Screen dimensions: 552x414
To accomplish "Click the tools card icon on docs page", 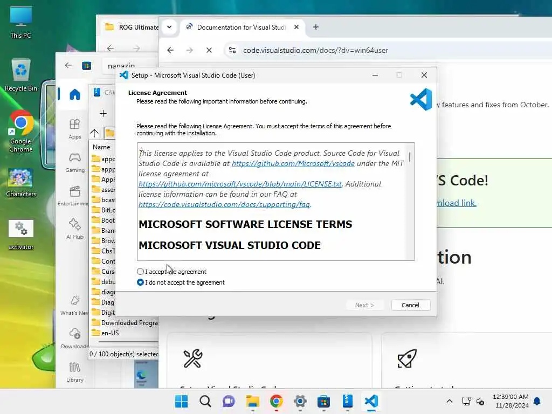I will coord(193,358).
